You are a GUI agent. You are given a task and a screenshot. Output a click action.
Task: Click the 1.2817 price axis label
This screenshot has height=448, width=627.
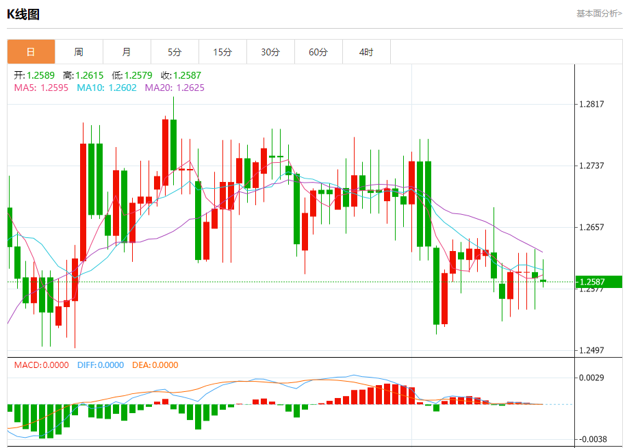click(x=591, y=105)
